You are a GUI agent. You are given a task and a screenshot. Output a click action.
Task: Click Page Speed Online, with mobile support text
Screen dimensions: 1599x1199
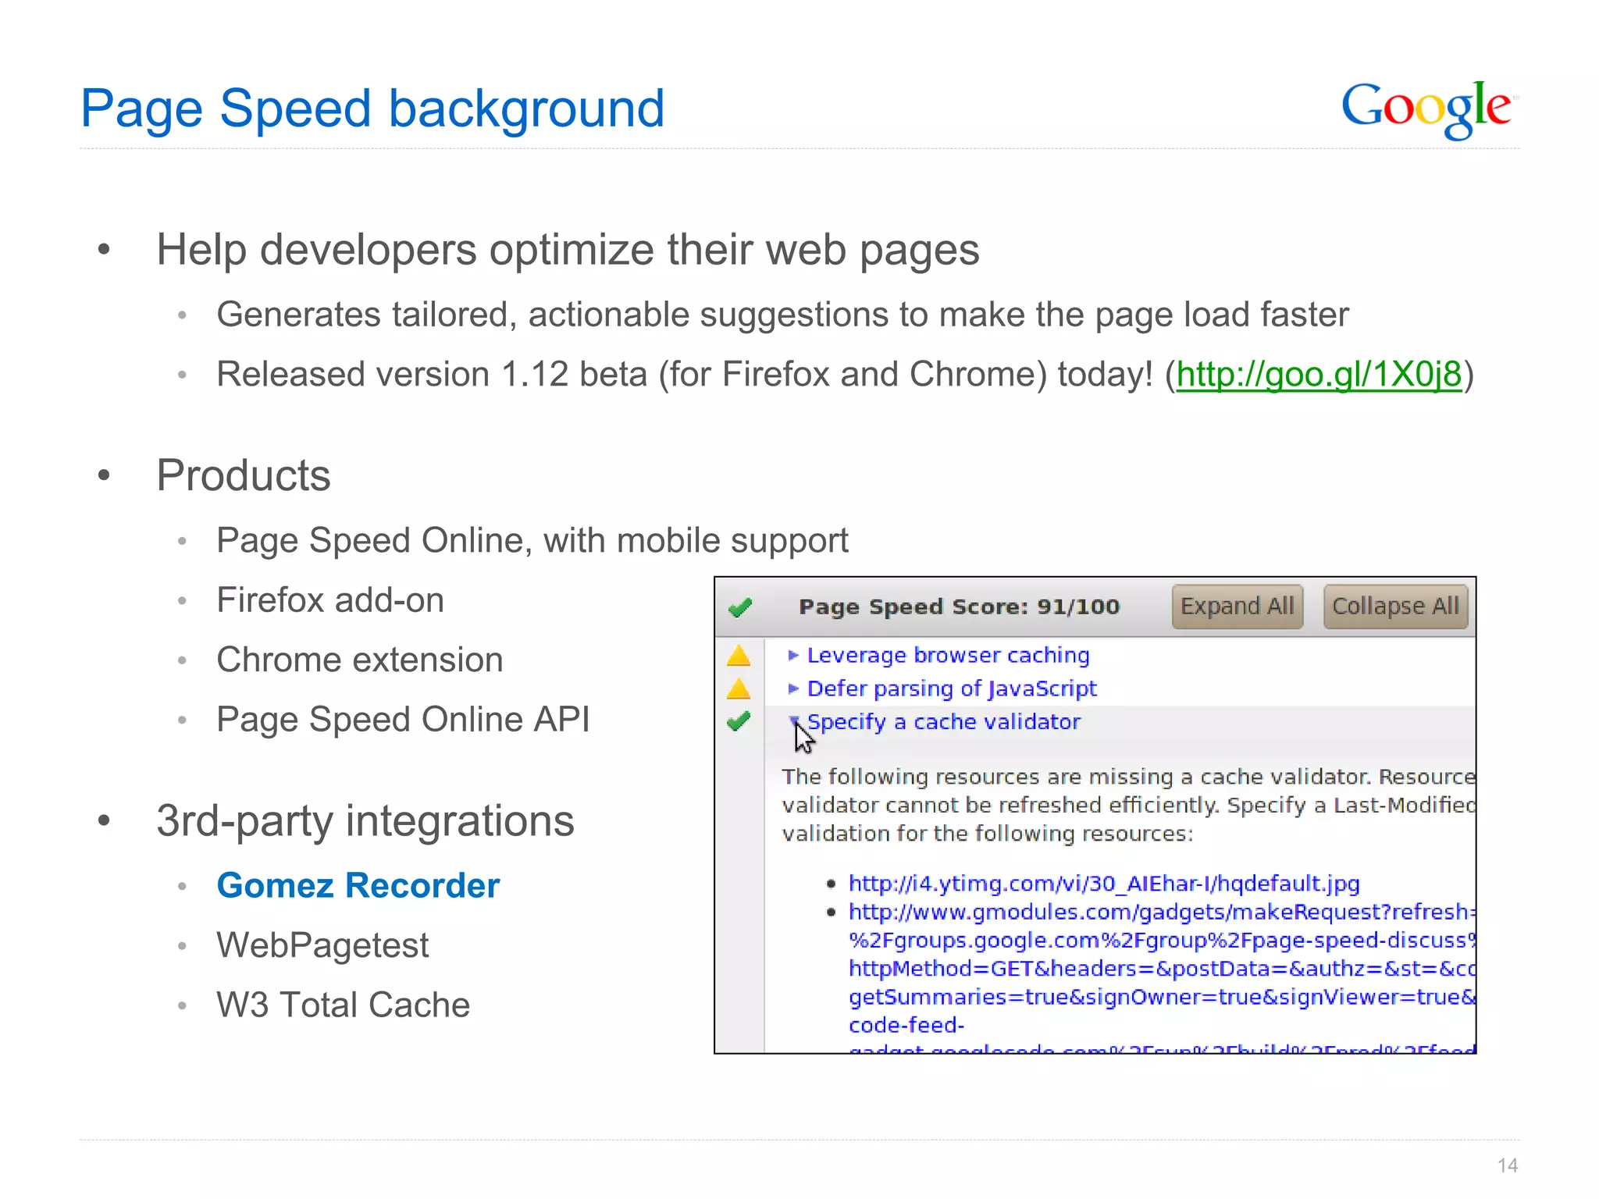[532, 541]
